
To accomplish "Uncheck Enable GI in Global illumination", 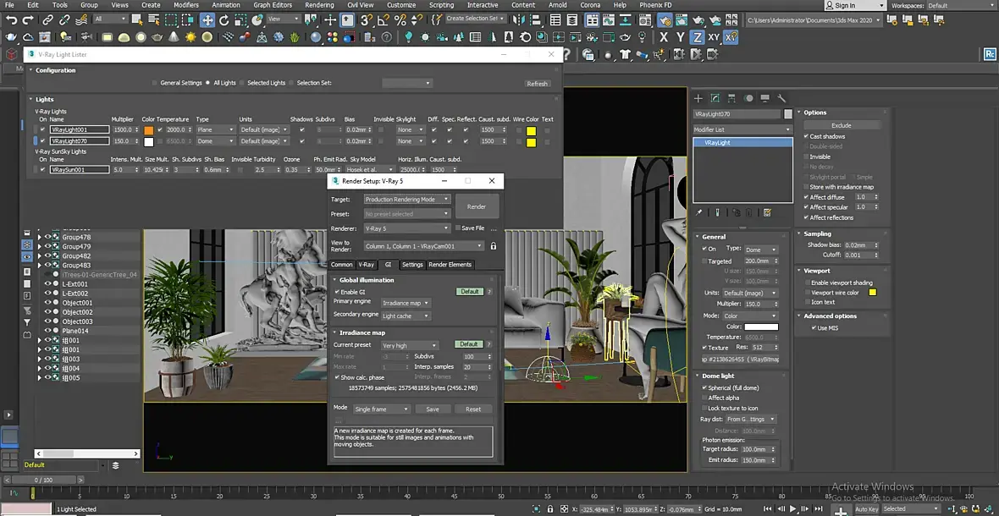I will pyautogui.click(x=337, y=292).
